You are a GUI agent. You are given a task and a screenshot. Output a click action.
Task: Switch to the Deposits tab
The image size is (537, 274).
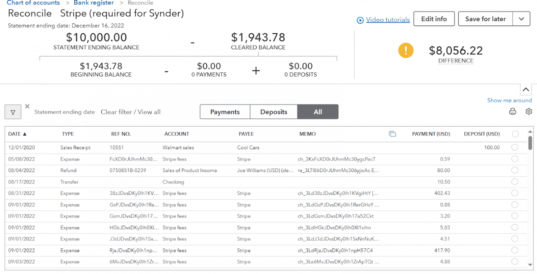274,112
